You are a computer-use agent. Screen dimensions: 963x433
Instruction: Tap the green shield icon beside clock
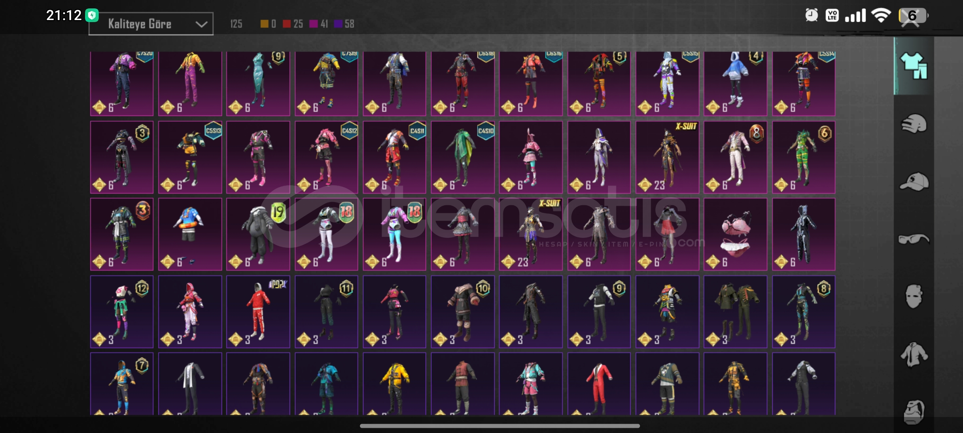point(92,16)
